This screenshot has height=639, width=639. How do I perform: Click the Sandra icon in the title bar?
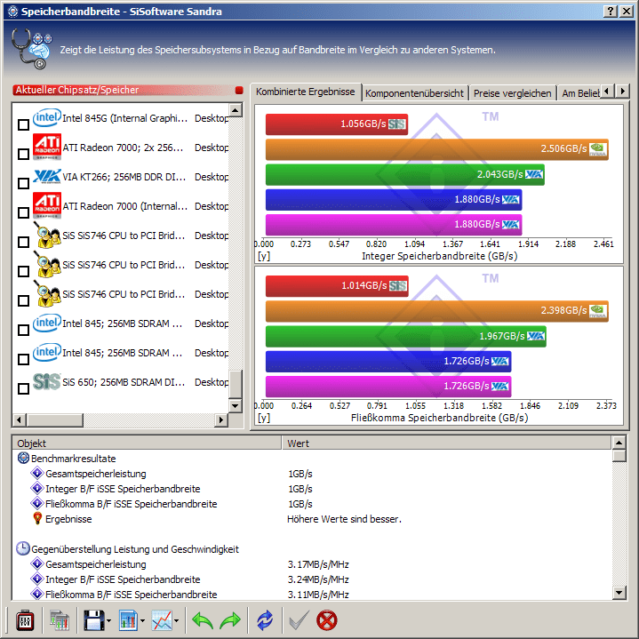[x=12, y=12]
